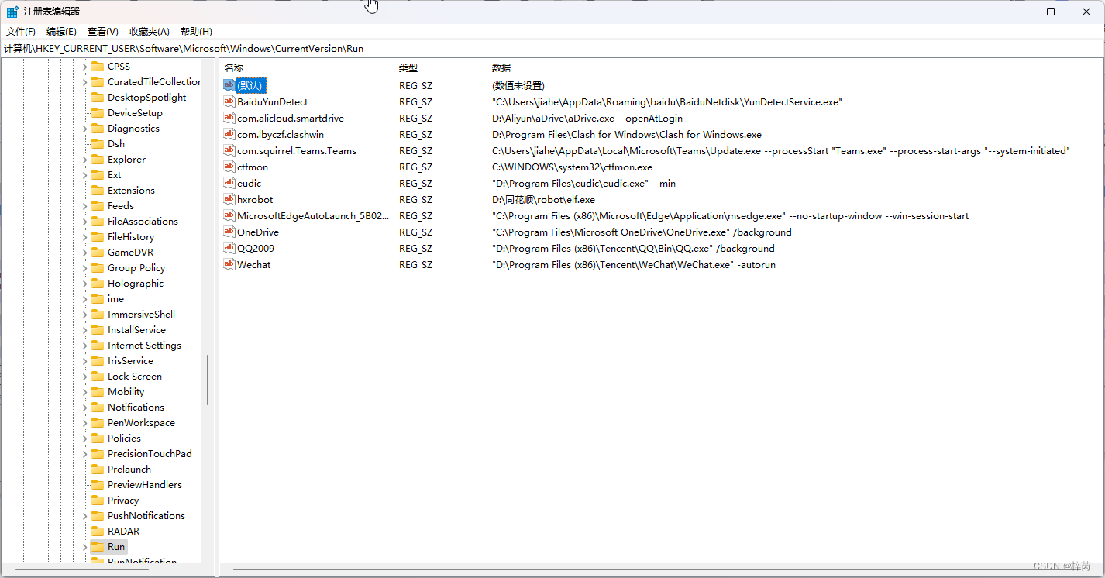Click the ab icon beside Wechat value
1105x578 pixels.
229,264
